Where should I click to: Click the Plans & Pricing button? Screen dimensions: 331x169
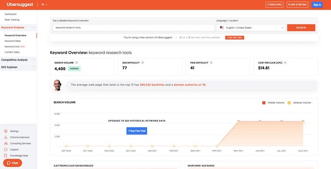point(297,5)
